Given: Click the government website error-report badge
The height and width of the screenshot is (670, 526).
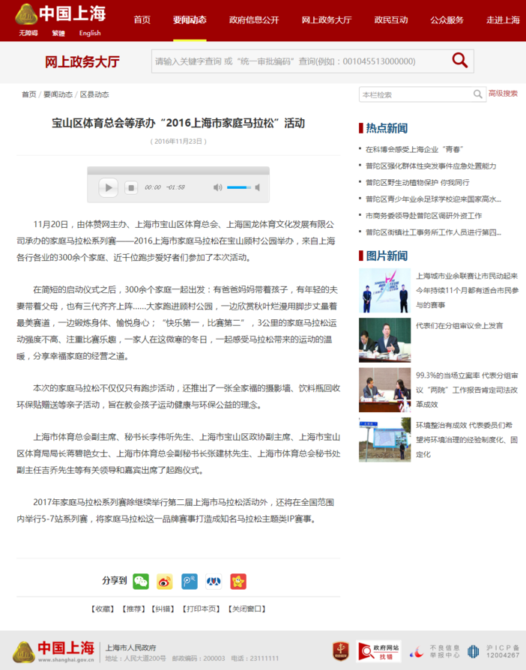Looking at the screenshot, I should pos(378,651).
